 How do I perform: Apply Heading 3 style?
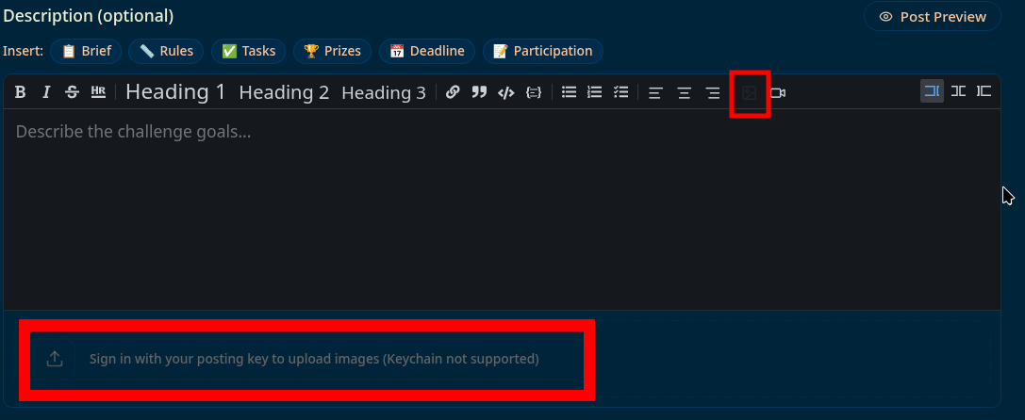pyautogui.click(x=384, y=92)
